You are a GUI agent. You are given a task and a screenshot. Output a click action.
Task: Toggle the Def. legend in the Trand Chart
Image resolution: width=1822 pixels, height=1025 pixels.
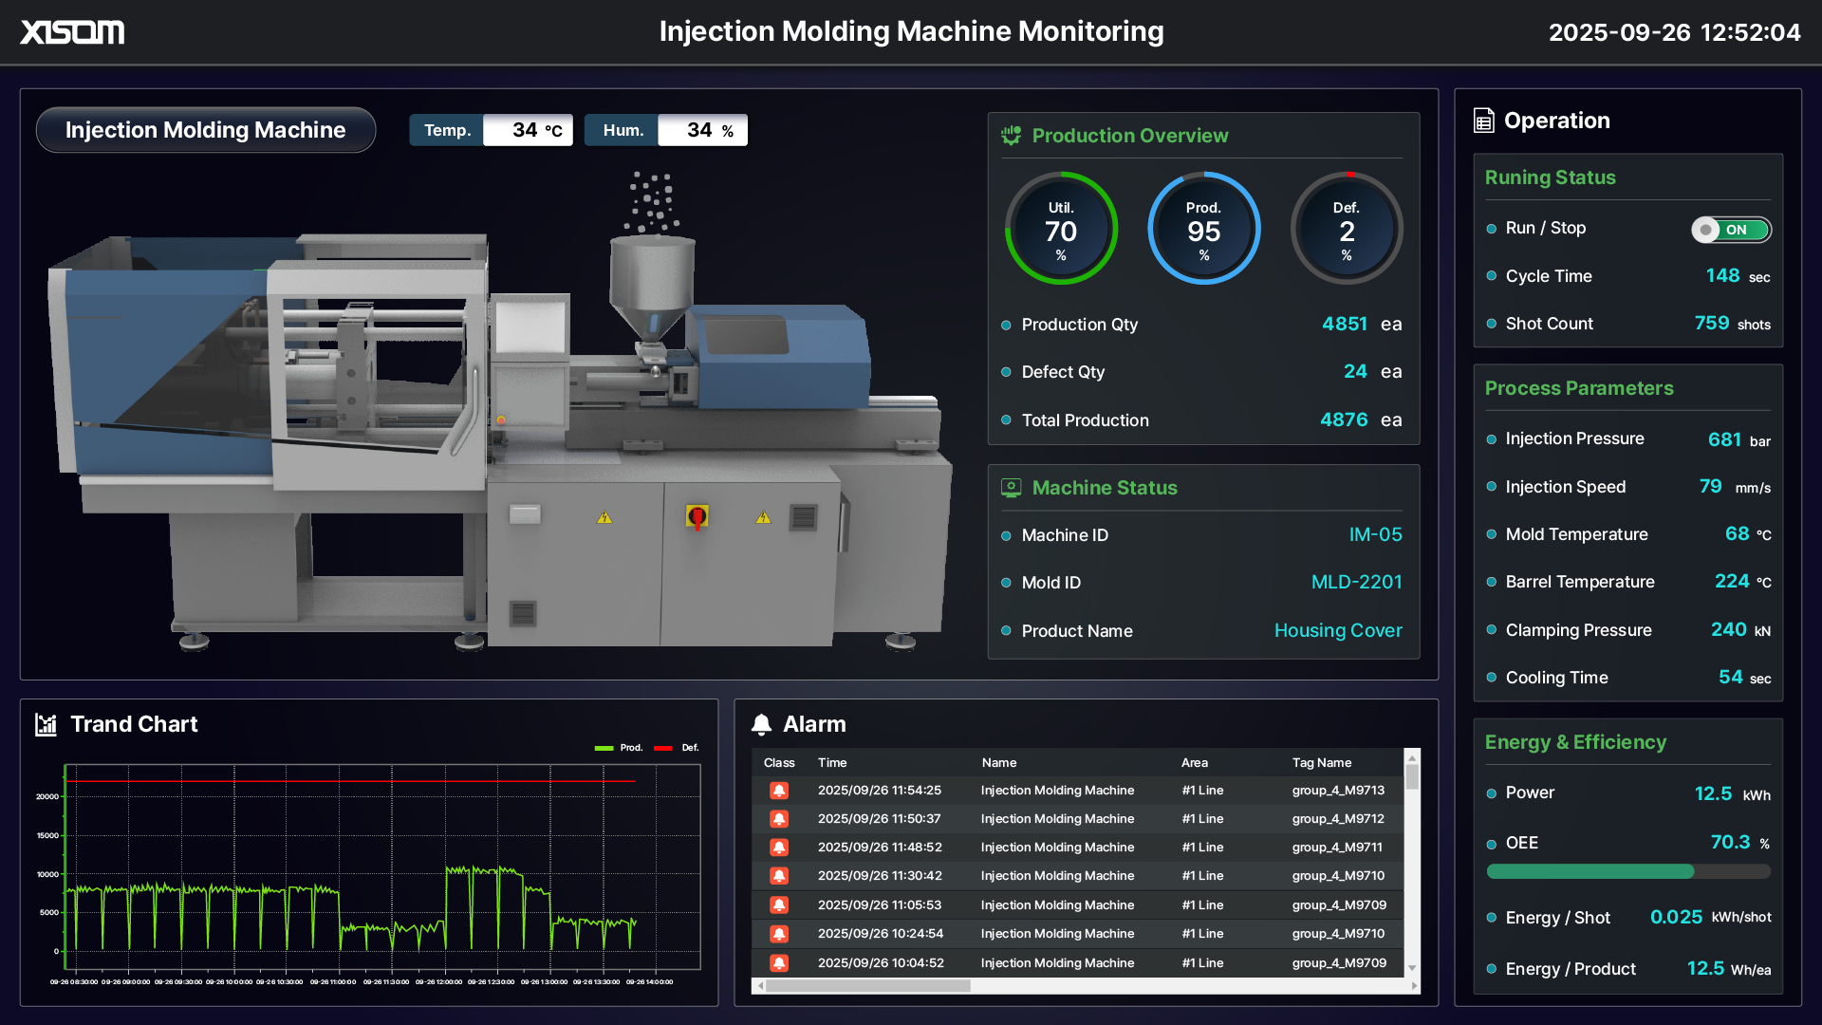pyautogui.click(x=674, y=748)
